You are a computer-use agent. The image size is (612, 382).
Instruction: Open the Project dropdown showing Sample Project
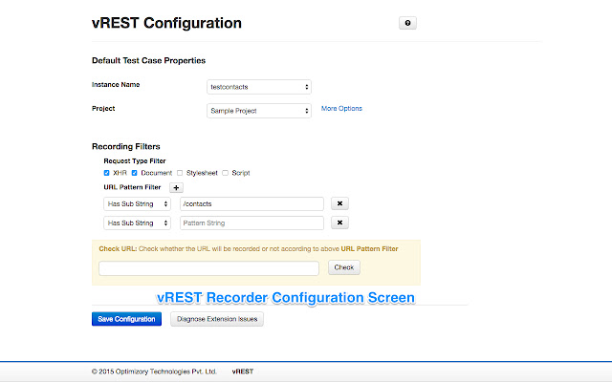click(x=259, y=111)
